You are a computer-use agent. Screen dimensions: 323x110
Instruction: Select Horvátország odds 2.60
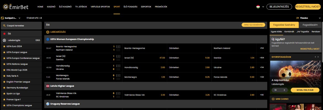pos(145,68)
